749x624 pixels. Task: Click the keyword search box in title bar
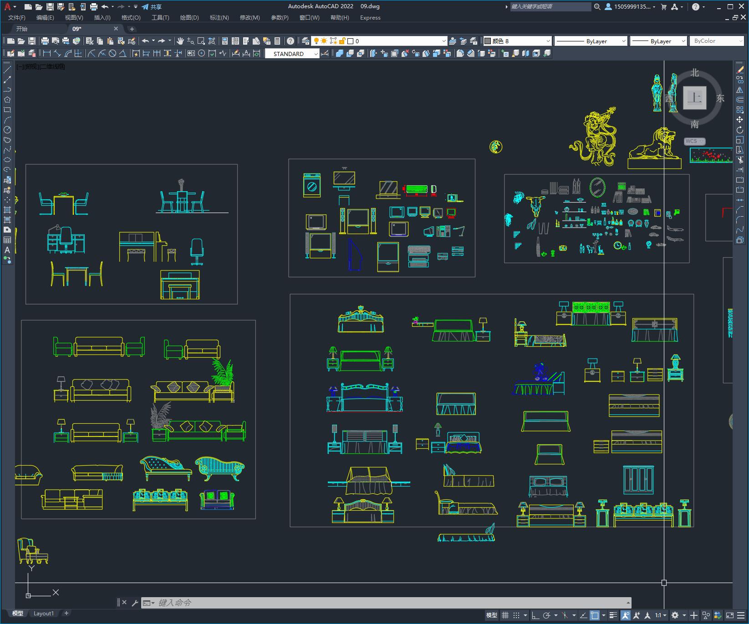(x=550, y=7)
